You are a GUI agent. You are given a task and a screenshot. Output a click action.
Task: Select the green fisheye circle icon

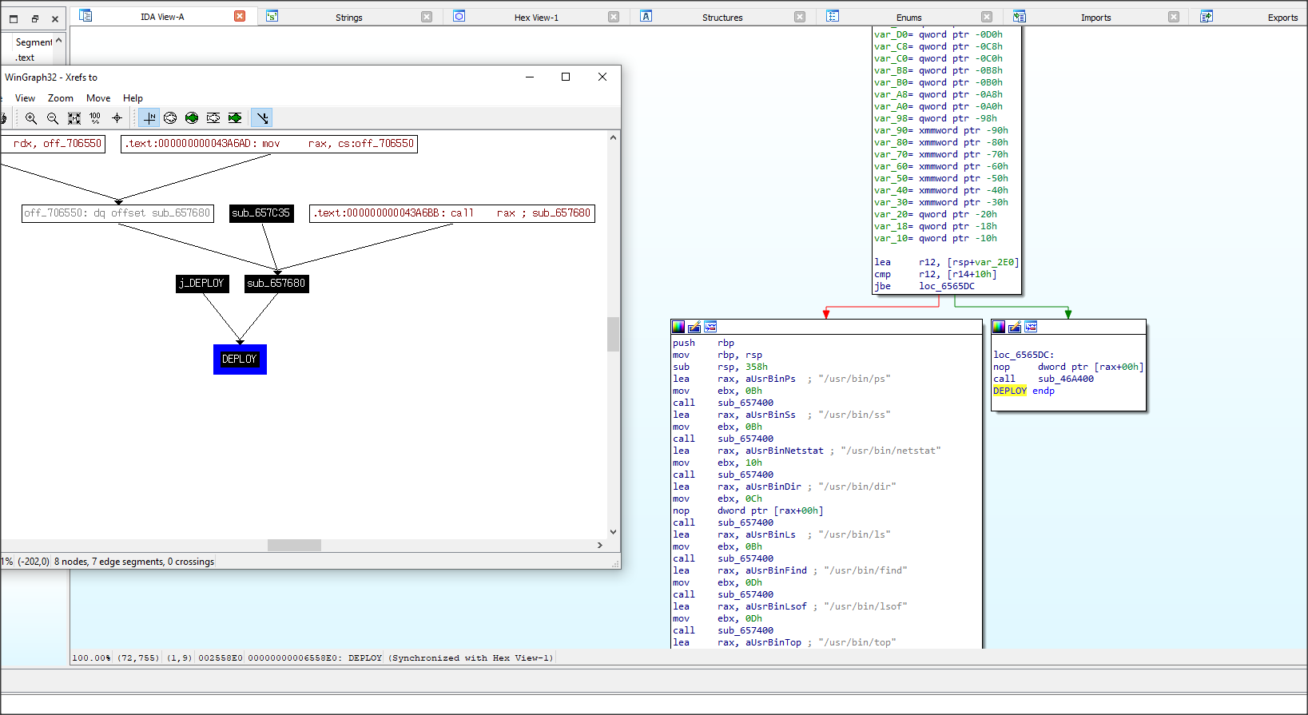tap(192, 118)
